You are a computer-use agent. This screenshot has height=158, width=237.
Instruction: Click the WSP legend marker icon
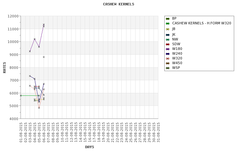tap(167, 68)
